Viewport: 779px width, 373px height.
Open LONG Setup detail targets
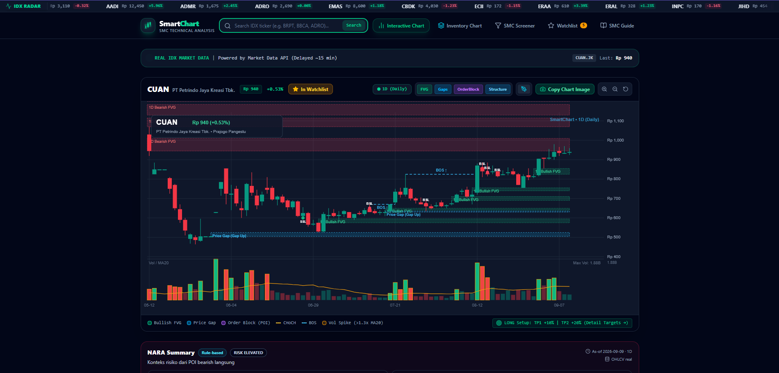[562, 323]
